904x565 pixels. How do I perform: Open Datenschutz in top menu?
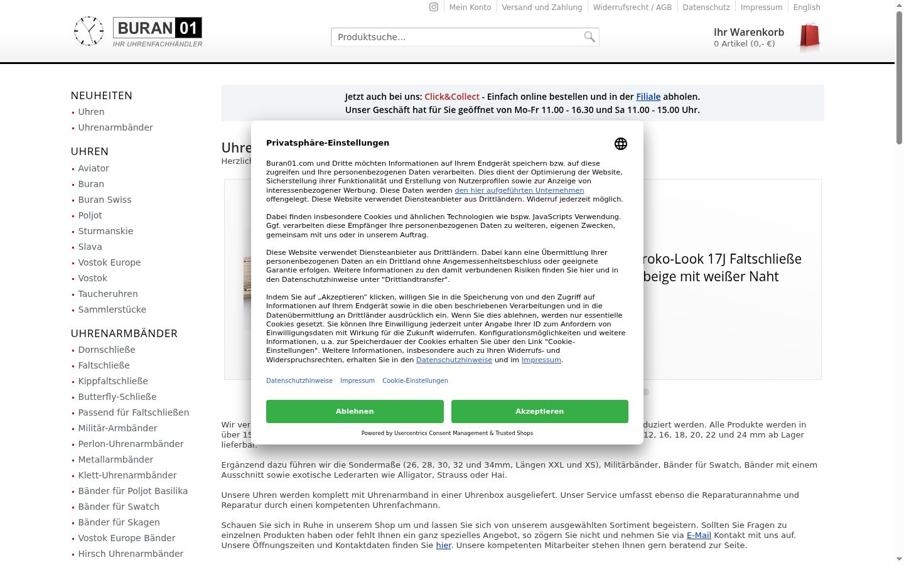coord(706,8)
